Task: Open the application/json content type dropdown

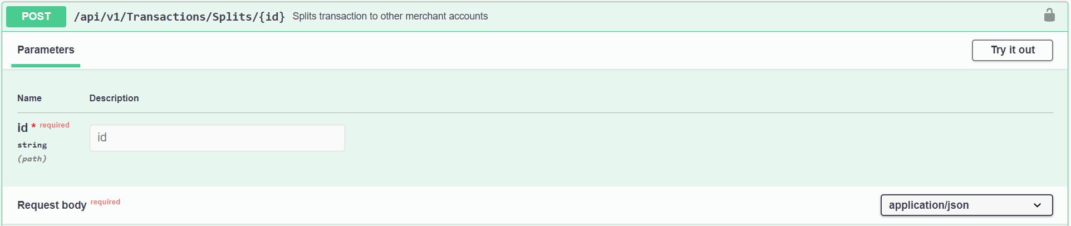Action: [x=966, y=205]
